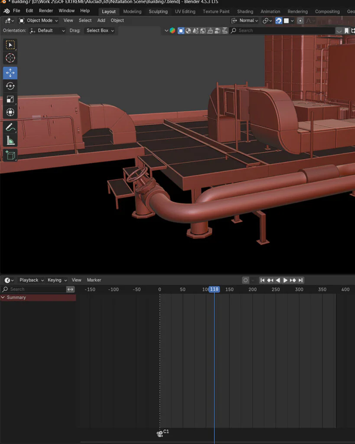Toggle outliner file data filter icon
355x444 pixels.
[218, 31]
